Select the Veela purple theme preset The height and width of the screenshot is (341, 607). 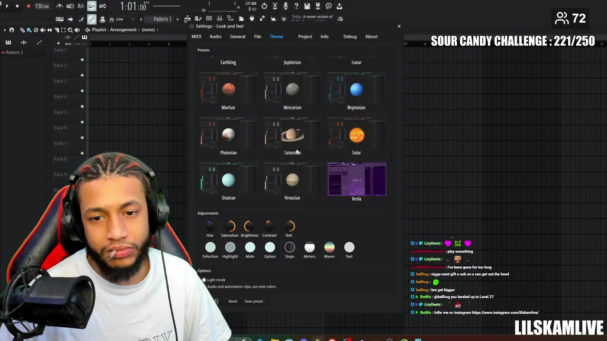tap(357, 182)
